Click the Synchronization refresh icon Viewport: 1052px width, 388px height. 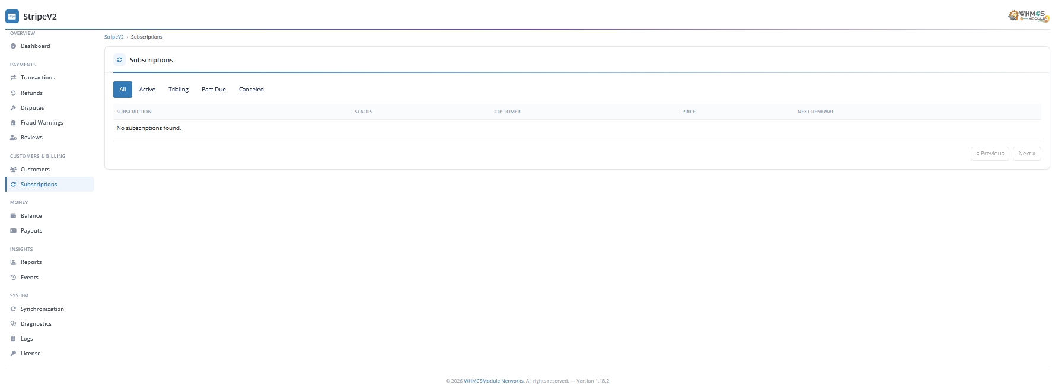tap(13, 309)
